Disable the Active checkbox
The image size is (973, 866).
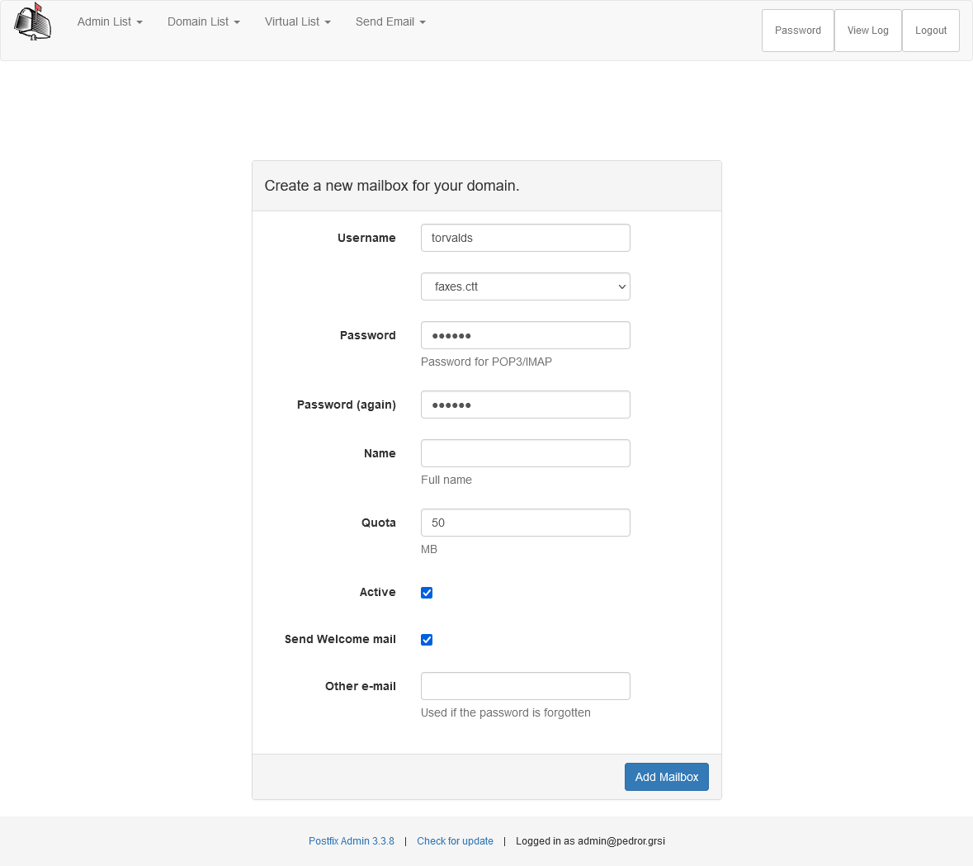[427, 592]
